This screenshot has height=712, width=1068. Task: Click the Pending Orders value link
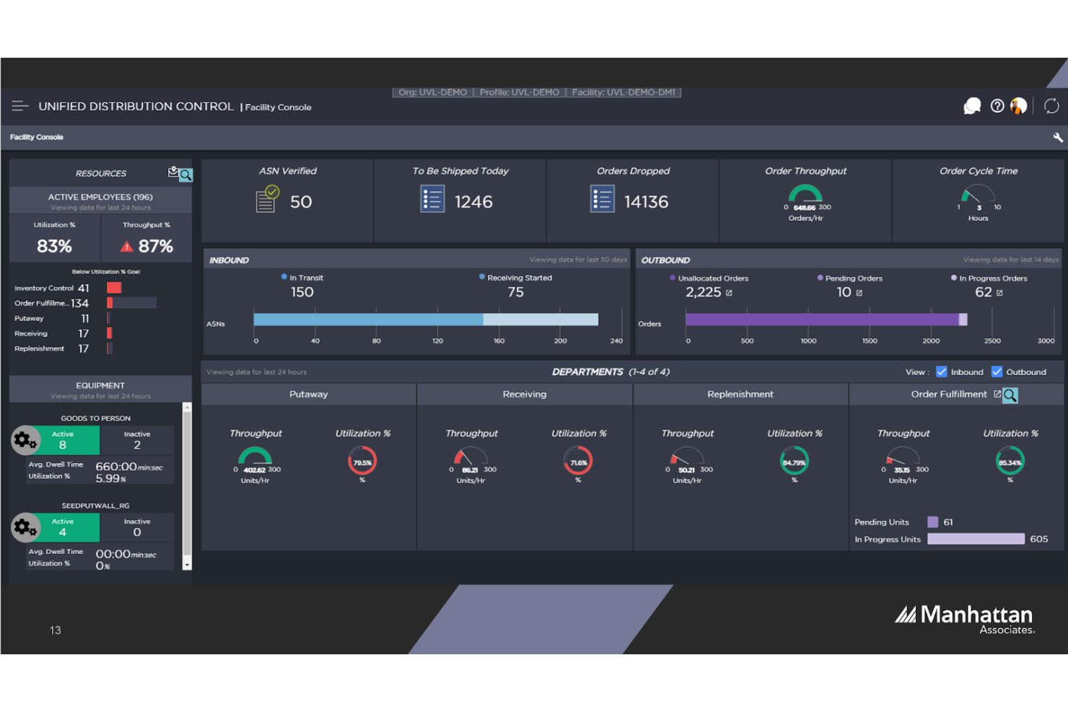pyautogui.click(x=845, y=292)
